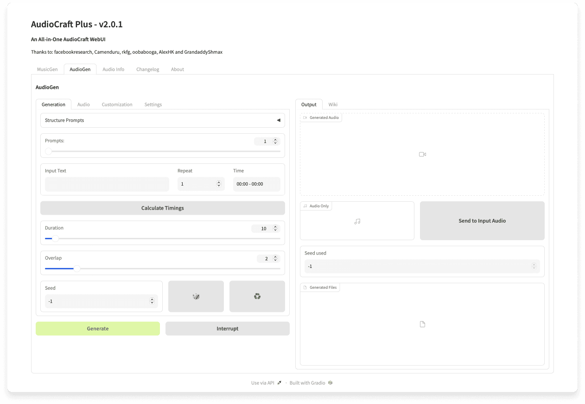Click the Overlap slider handle
The width and height of the screenshot is (585, 404).
77,268
